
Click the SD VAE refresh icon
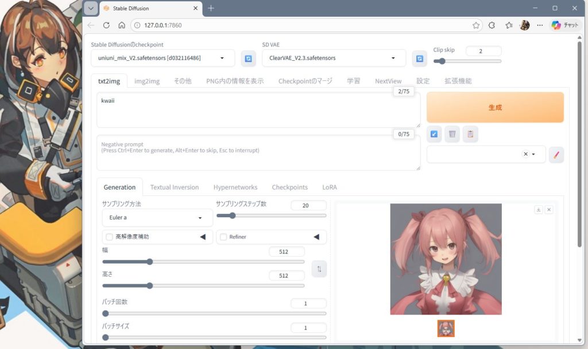(x=419, y=58)
